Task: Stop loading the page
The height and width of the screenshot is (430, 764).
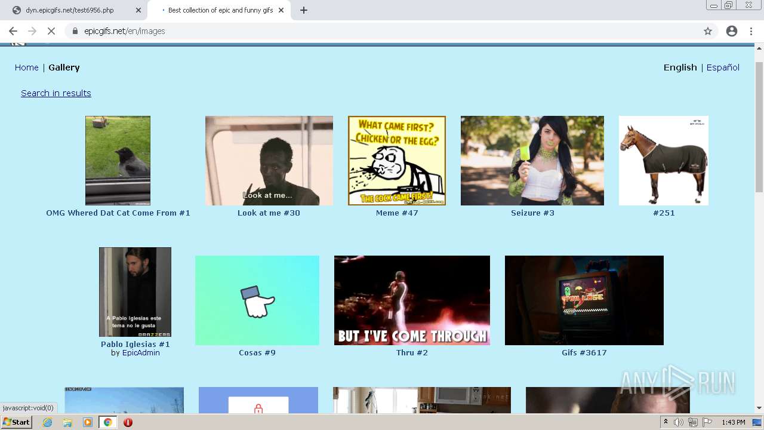Action: [x=51, y=31]
